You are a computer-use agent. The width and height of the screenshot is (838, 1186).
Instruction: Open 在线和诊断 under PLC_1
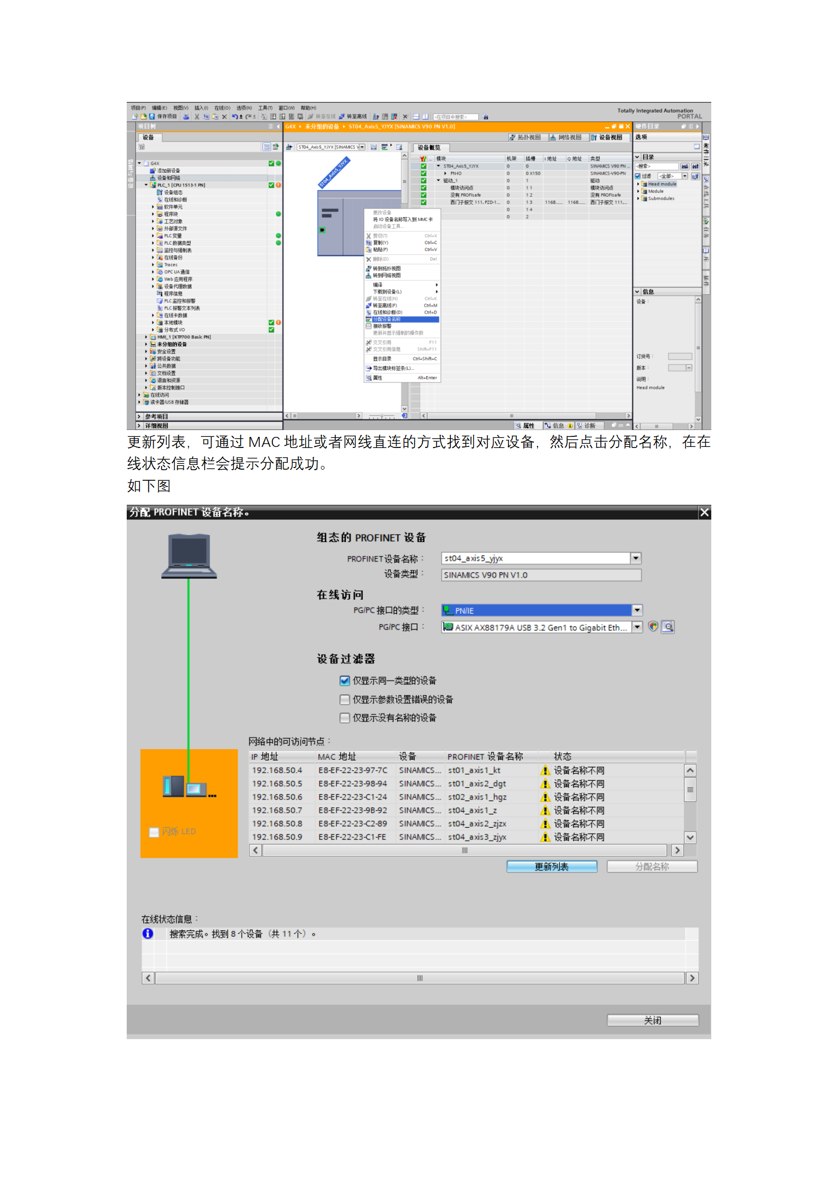point(172,200)
